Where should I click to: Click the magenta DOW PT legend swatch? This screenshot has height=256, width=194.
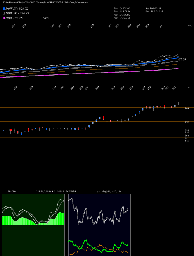pos(4,18)
